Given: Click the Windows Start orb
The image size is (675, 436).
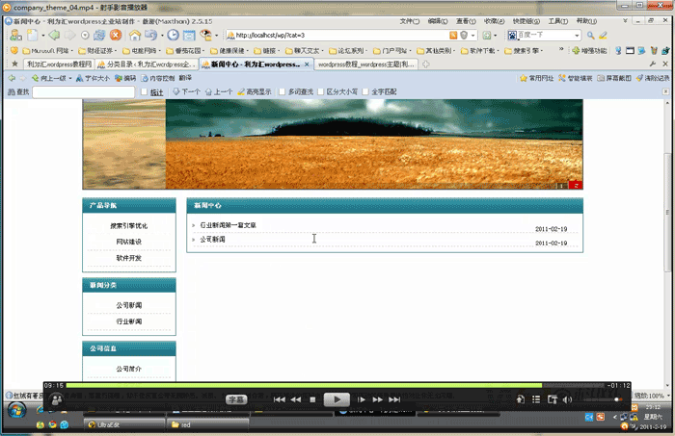Looking at the screenshot, I should pos(16,410).
